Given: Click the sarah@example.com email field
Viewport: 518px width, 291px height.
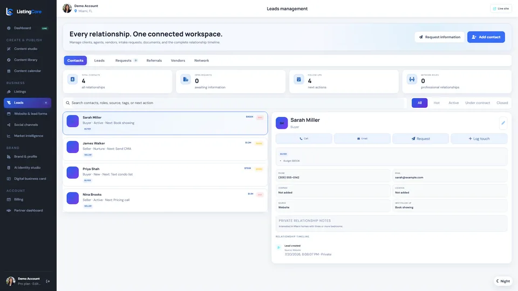Looking at the screenshot, I should click(x=450, y=176).
